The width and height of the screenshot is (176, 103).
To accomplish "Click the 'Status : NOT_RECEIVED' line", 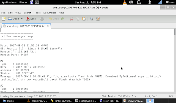I will pos(17,73).
